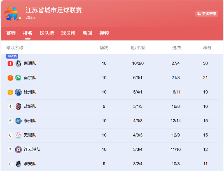The width and height of the screenshot is (224, 171).
Task: Click the rank 6 number badge
Action: pos(10,135)
